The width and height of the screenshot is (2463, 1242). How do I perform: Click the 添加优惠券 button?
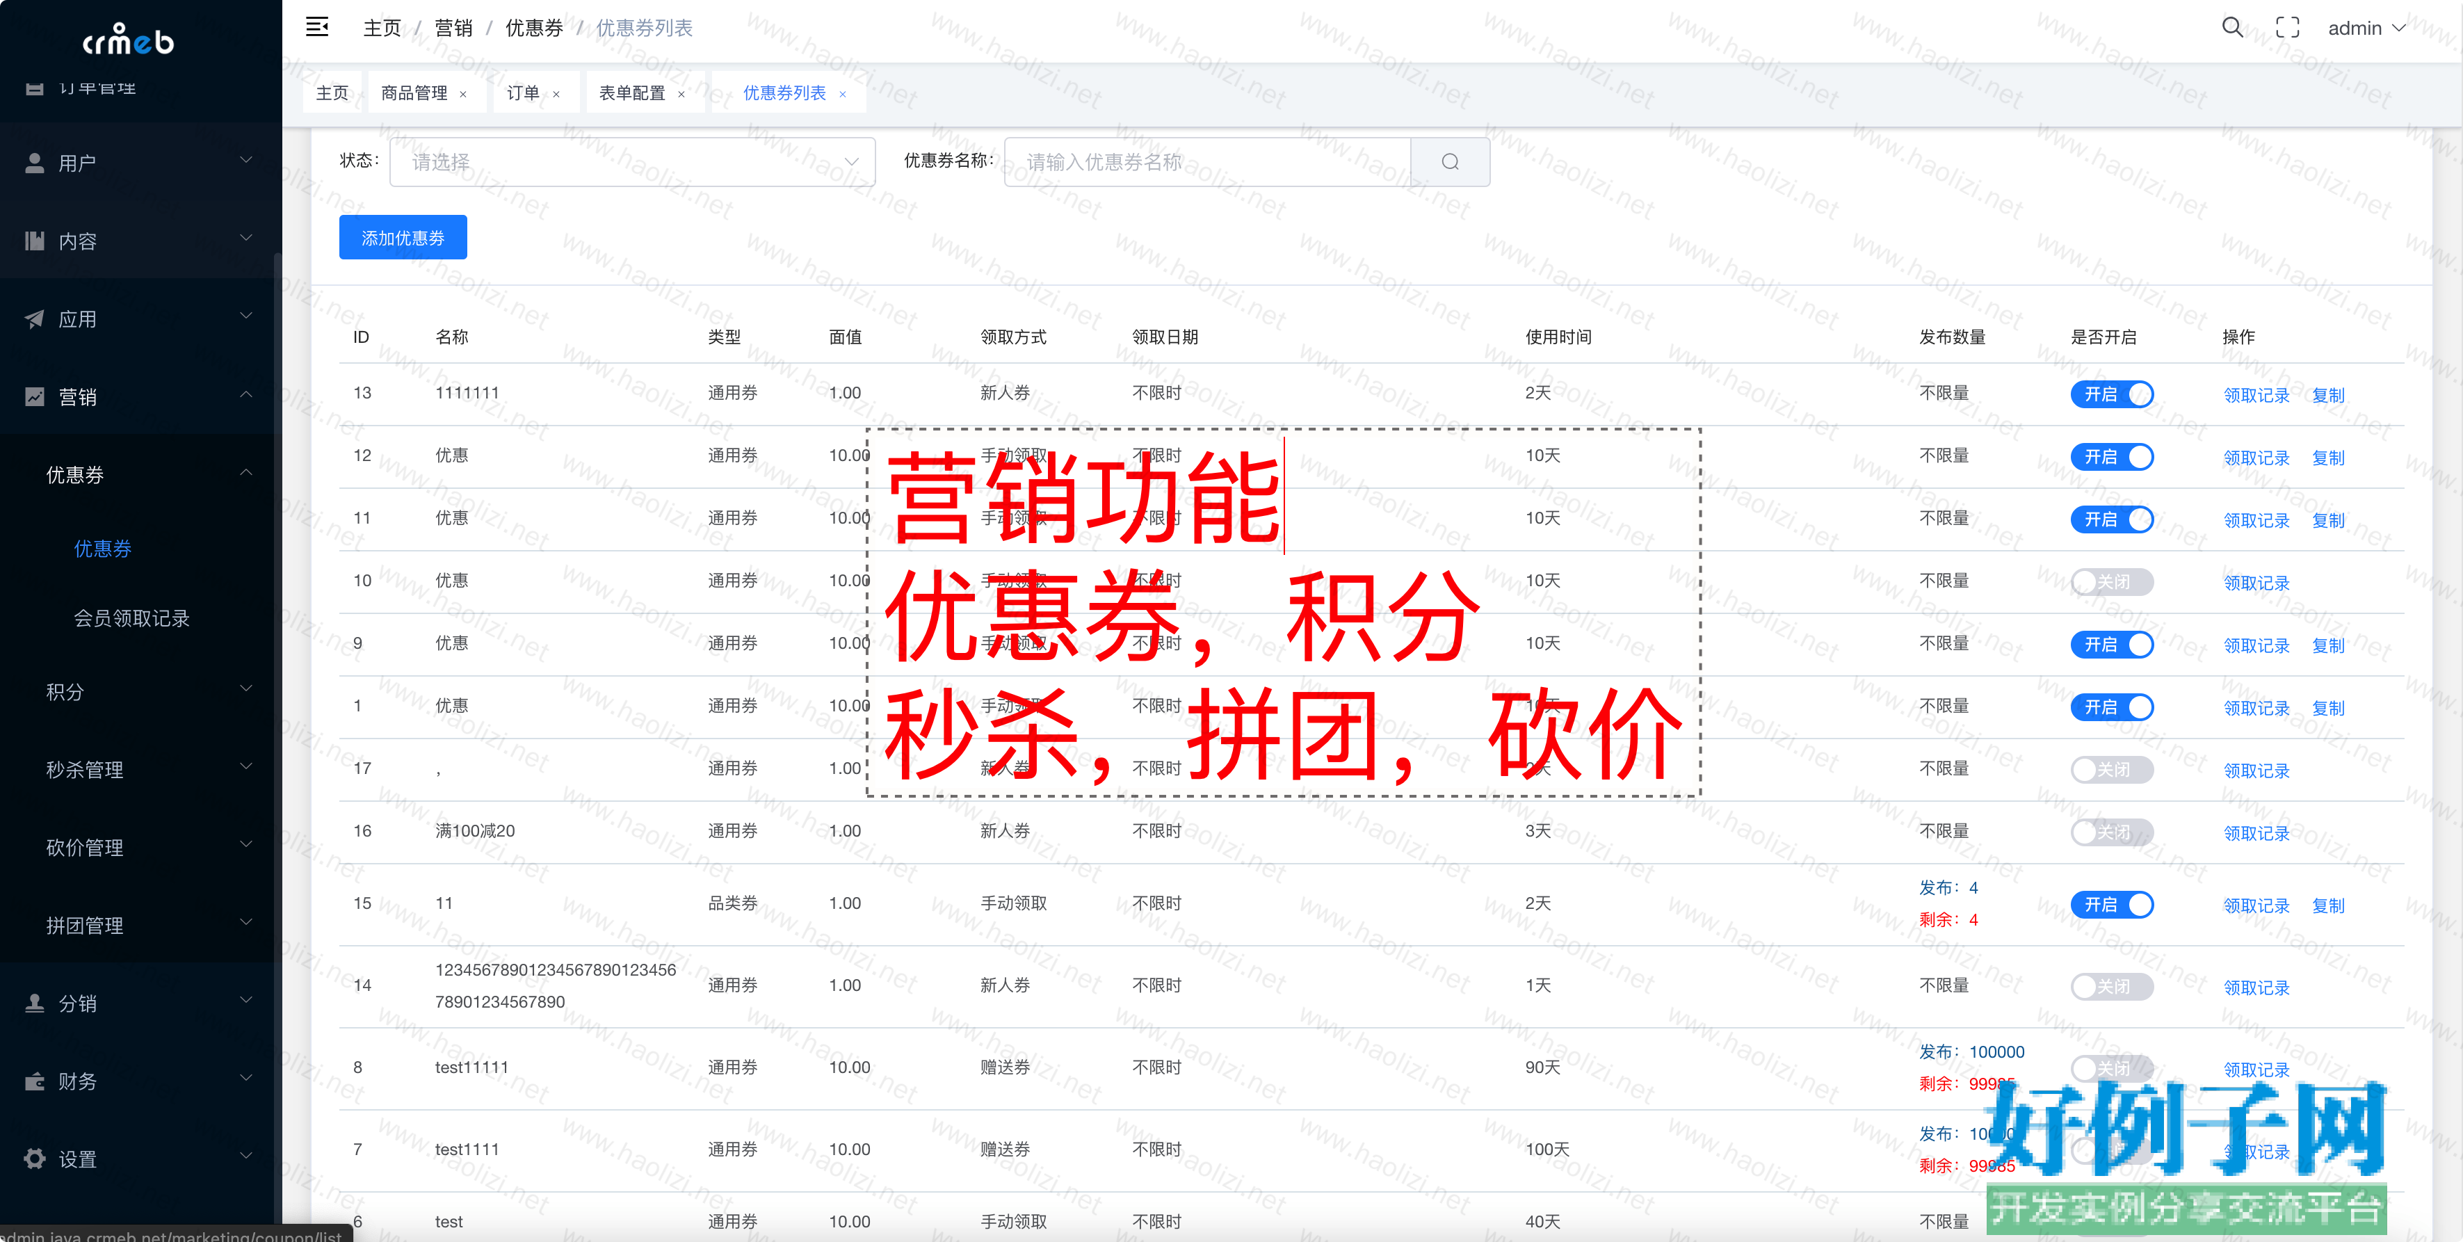403,237
